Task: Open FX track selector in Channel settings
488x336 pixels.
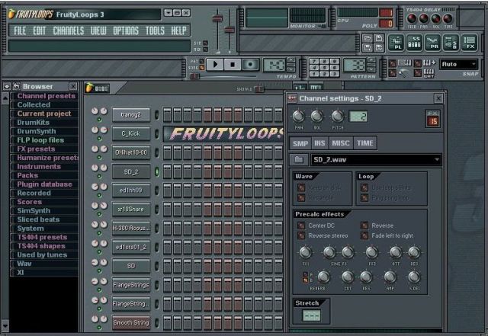Action: [x=433, y=118]
